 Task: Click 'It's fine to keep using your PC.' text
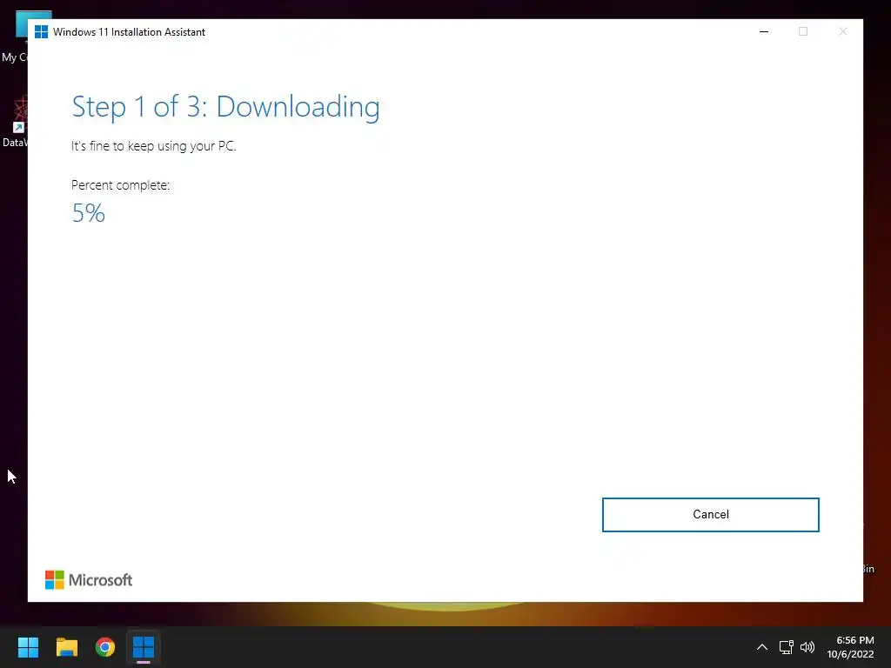point(153,146)
